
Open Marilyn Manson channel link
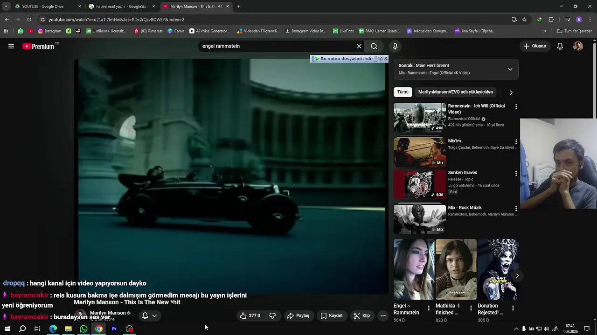[108, 313]
